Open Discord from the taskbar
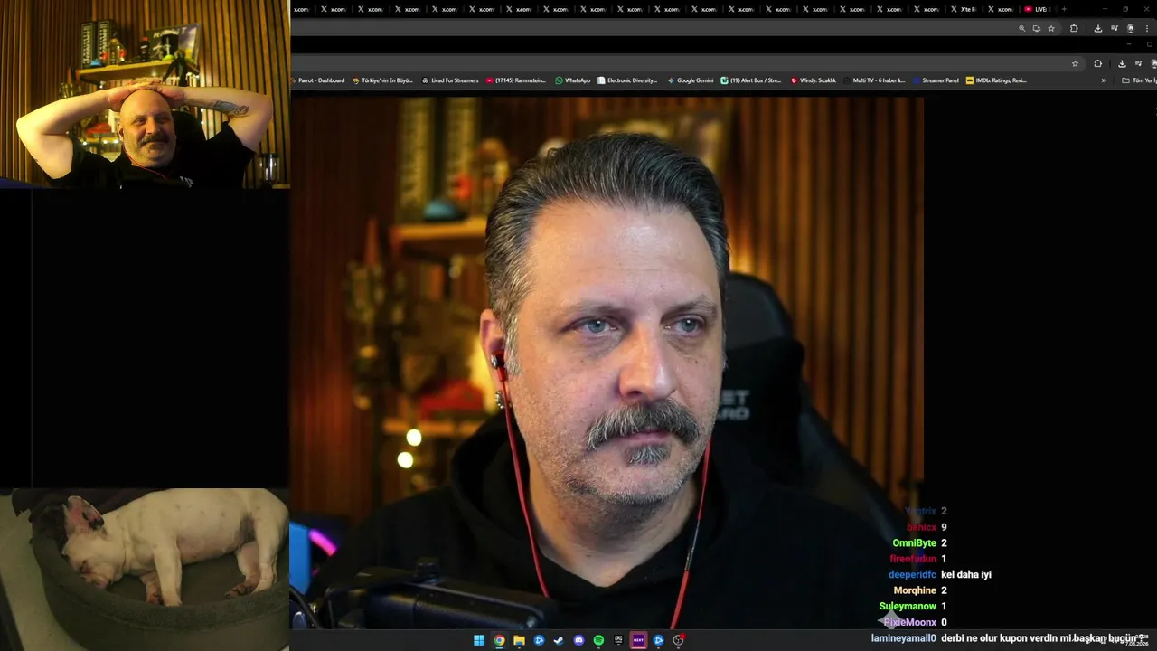The image size is (1157, 651). pyautogui.click(x=578, y=640)
